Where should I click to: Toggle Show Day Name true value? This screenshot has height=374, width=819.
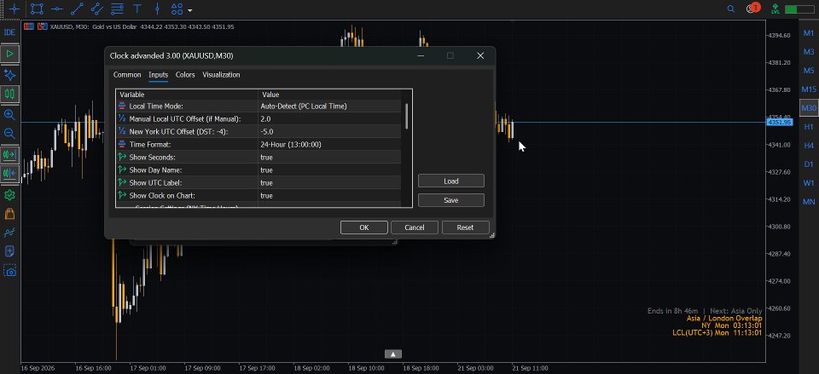(x=330, y=170)
